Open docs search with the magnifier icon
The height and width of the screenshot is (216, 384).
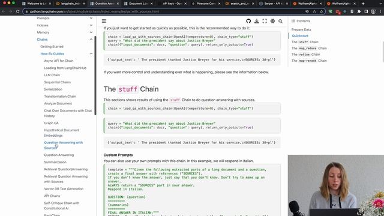[280, 22]
